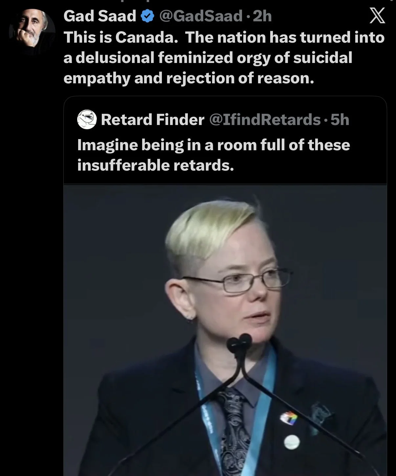The height and width of the screenshot is (476, 396).
Task: Open the quoted post author's round avatar
Action: coord(87,120)
